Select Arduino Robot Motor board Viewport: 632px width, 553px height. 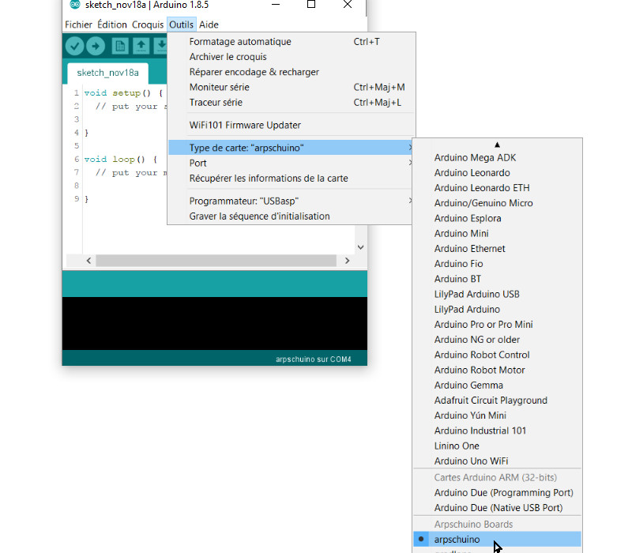tap(498, 370)
